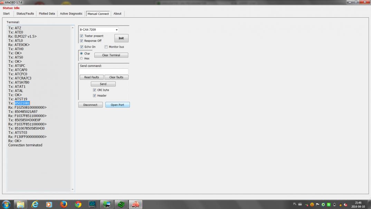Click 'Connection terminated' terminal line
The width and height of the screenshot is (371, 209).
point(25,145)
